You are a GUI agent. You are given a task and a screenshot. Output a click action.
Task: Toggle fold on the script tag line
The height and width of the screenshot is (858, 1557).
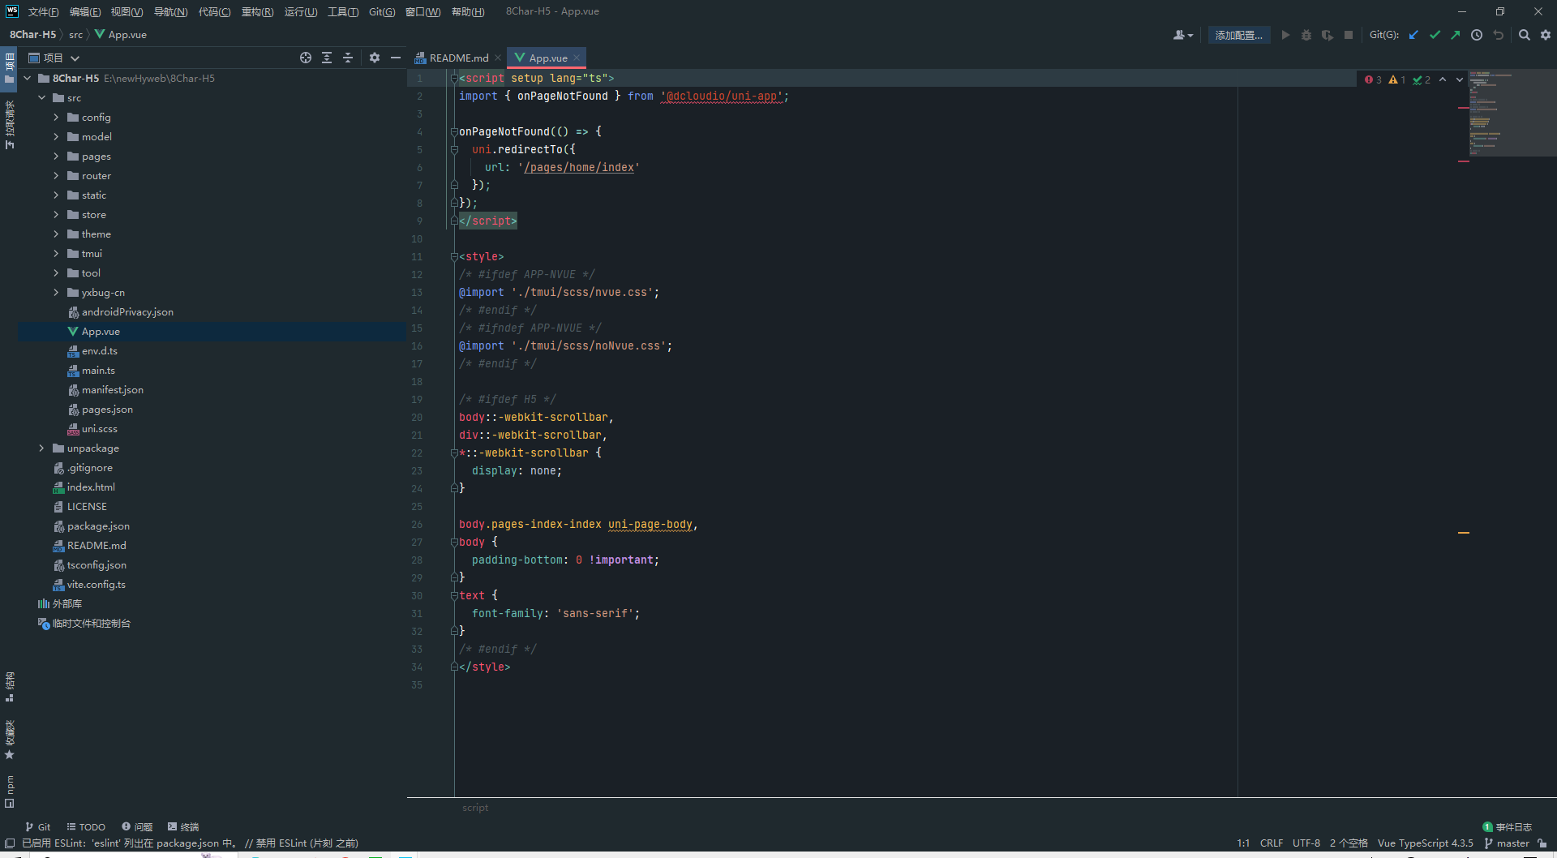[454, 78]
